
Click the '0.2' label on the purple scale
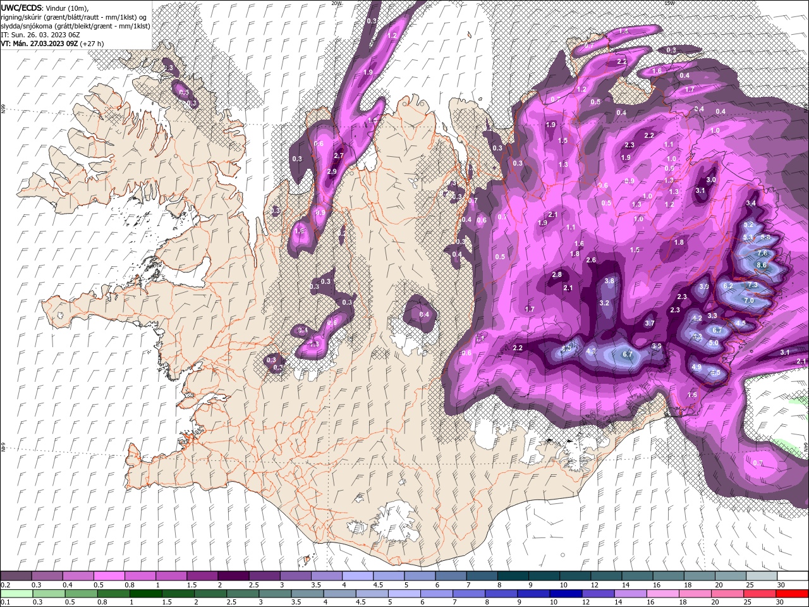tap(5, 585)
